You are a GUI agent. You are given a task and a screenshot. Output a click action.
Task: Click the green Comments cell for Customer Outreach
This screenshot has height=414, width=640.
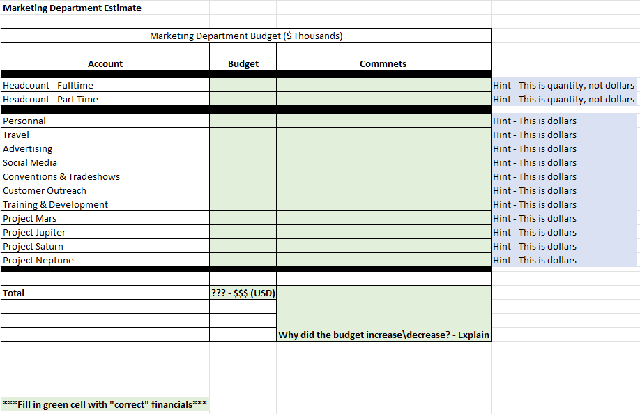tap(383, 190)
